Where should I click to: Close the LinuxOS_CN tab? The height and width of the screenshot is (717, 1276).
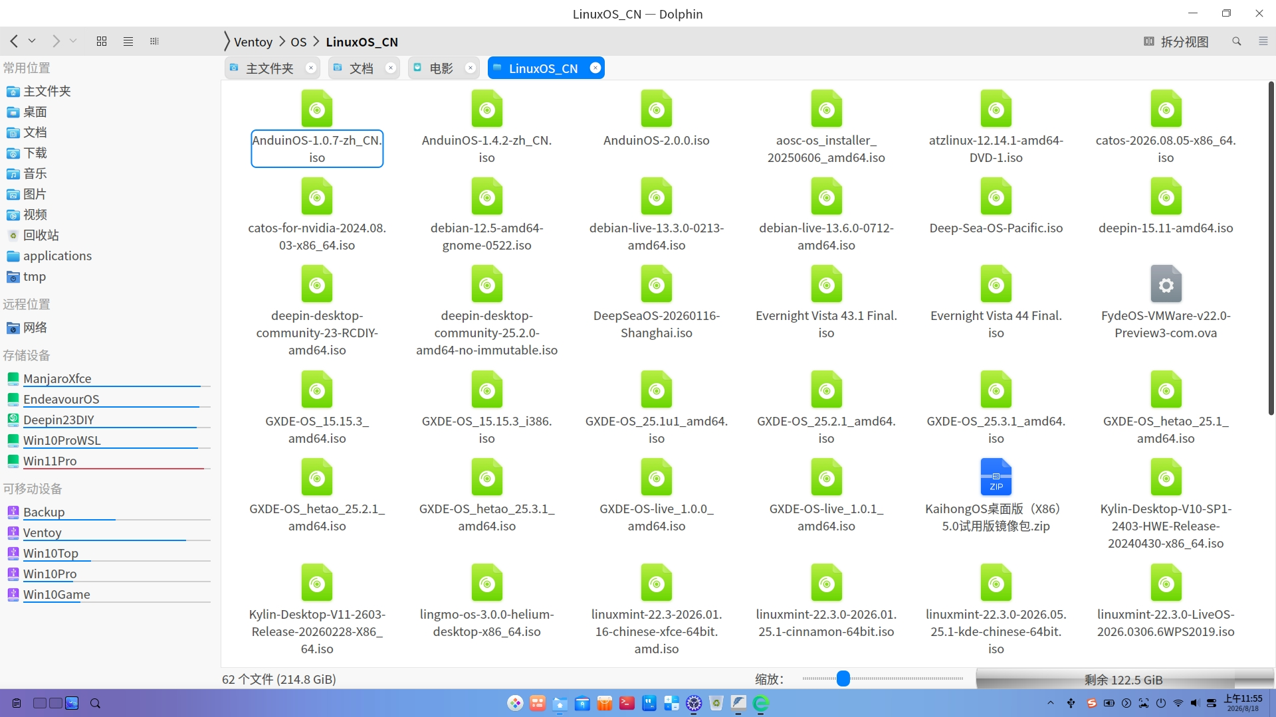coord(595,68)
